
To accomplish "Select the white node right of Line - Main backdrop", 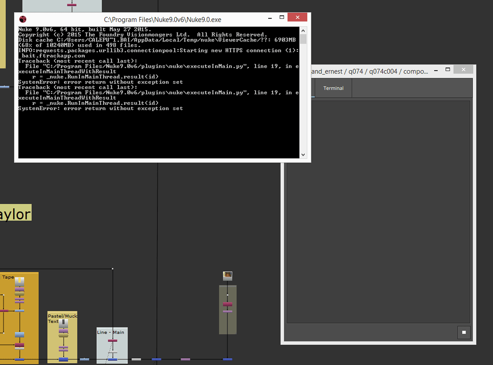I will click(136, 359).
